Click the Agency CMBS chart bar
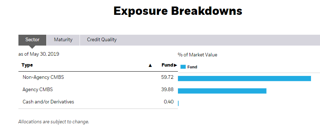This screenshot has height=132, width=320. click(x=222, y=91)
